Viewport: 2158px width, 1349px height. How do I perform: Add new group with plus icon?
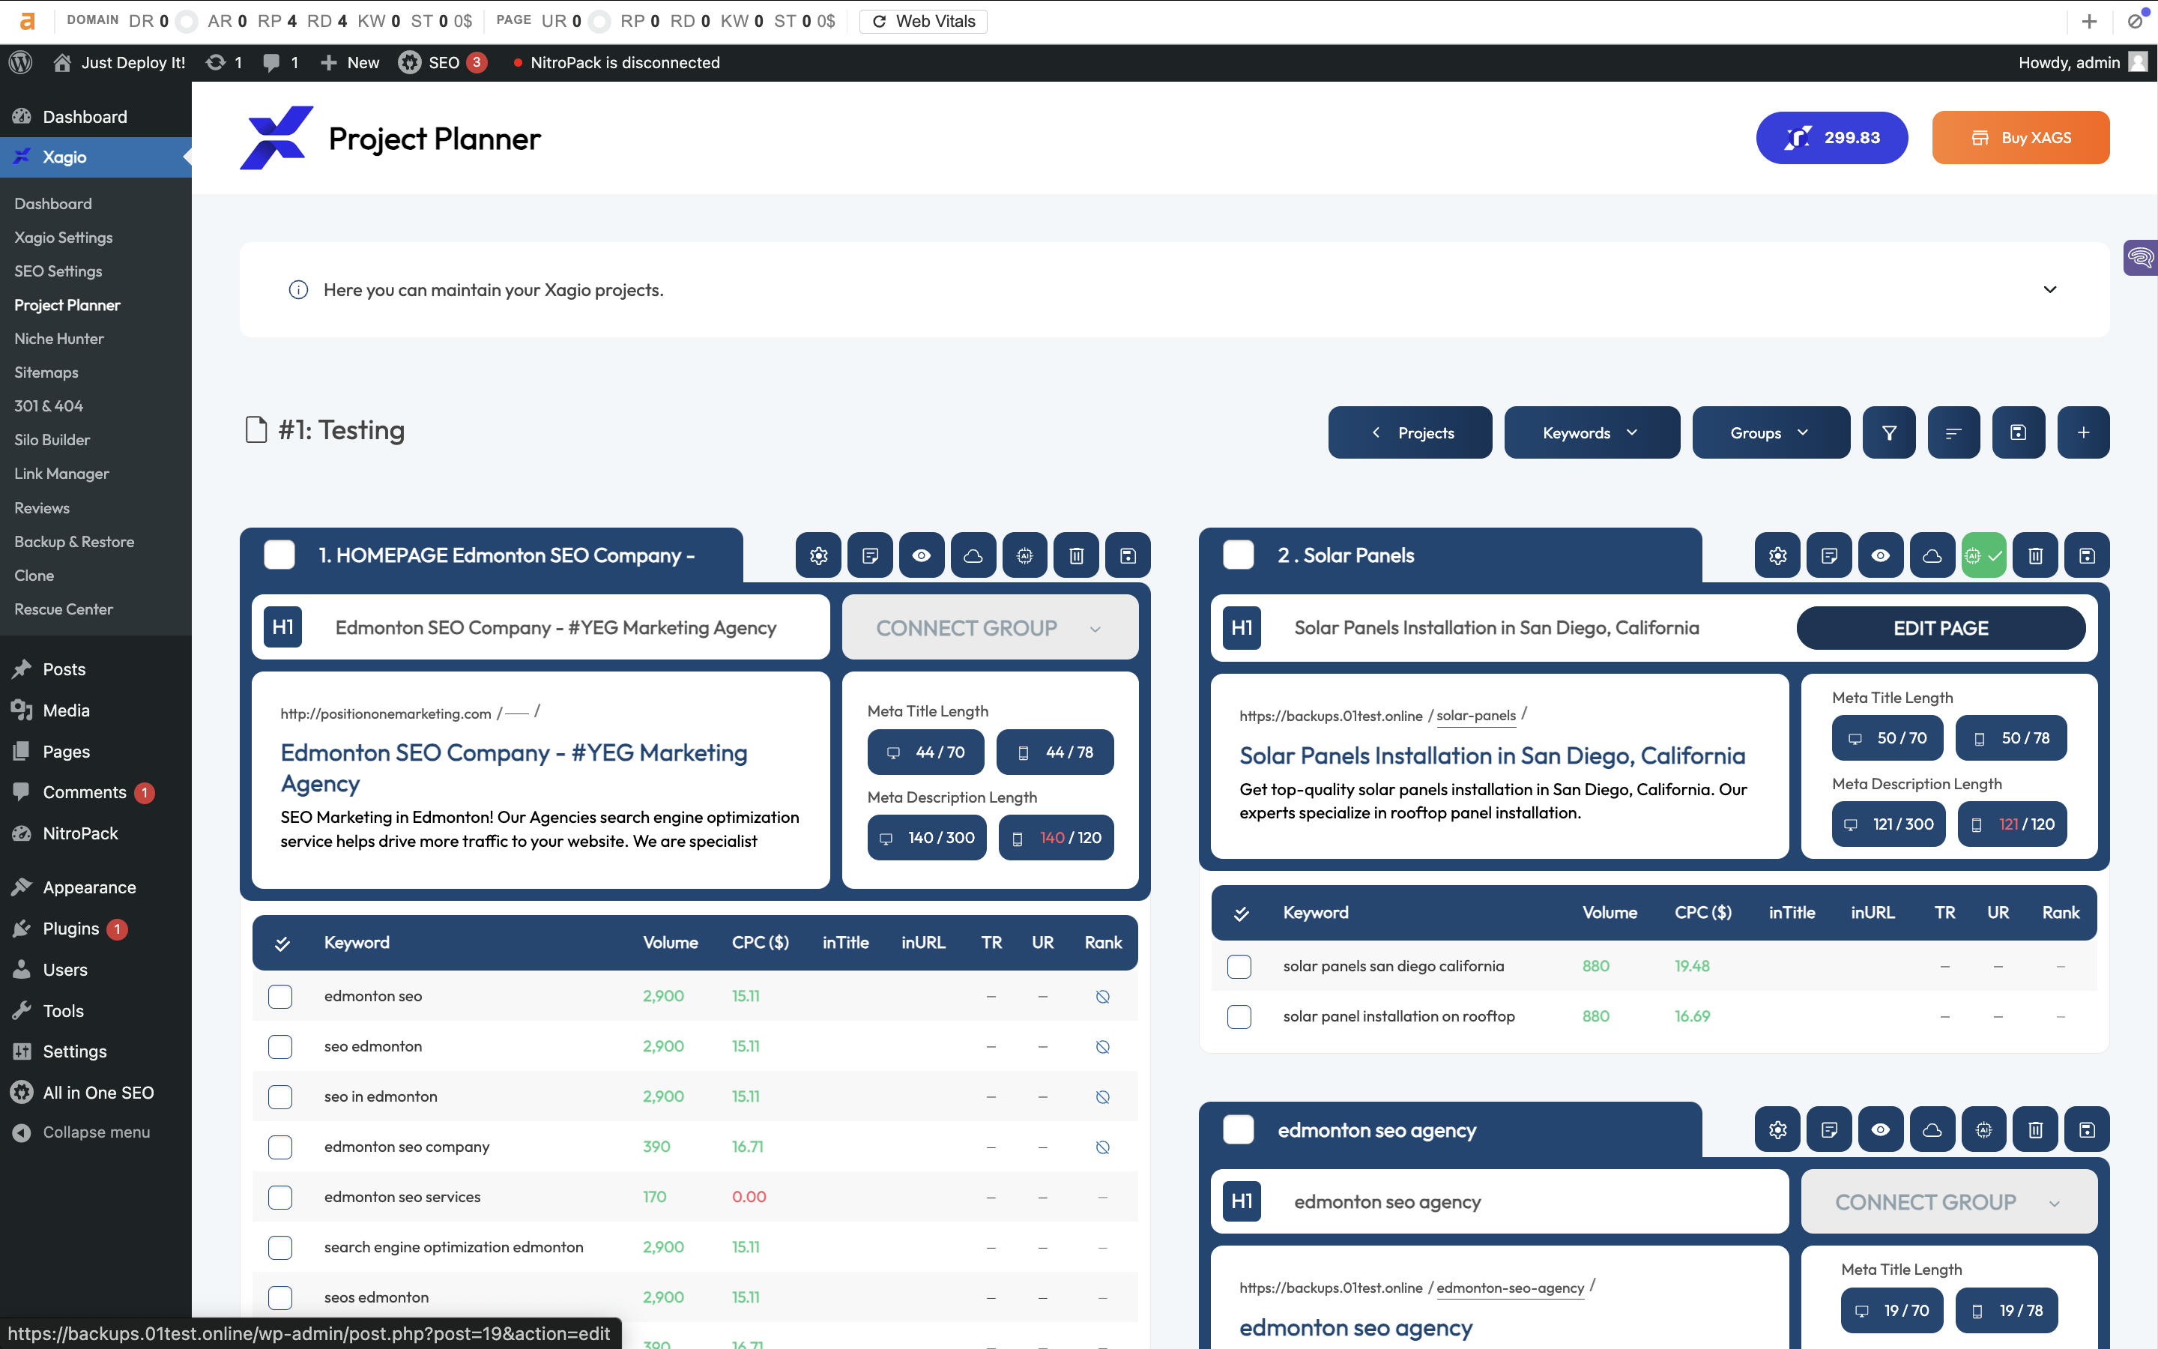pos(2083,432)
